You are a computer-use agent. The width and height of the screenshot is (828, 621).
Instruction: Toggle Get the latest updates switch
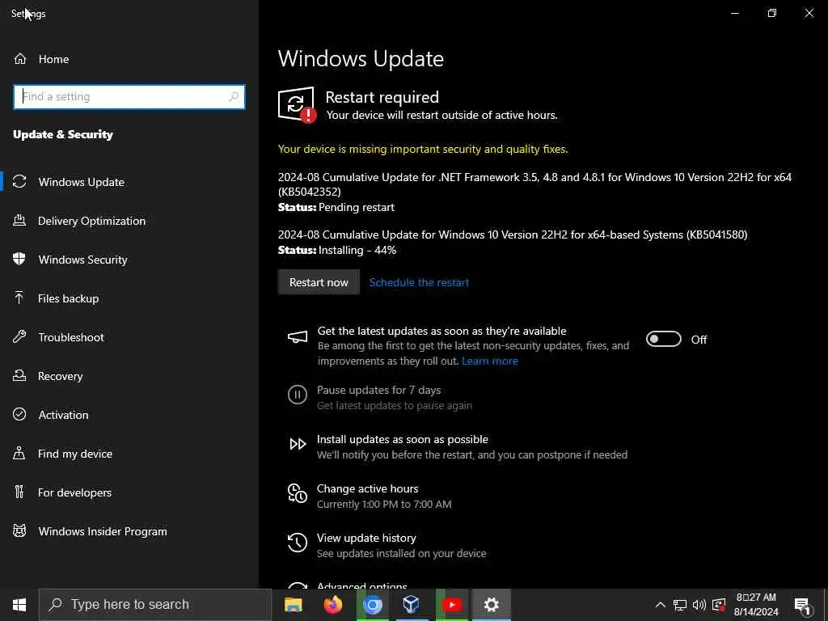(664, 339)
